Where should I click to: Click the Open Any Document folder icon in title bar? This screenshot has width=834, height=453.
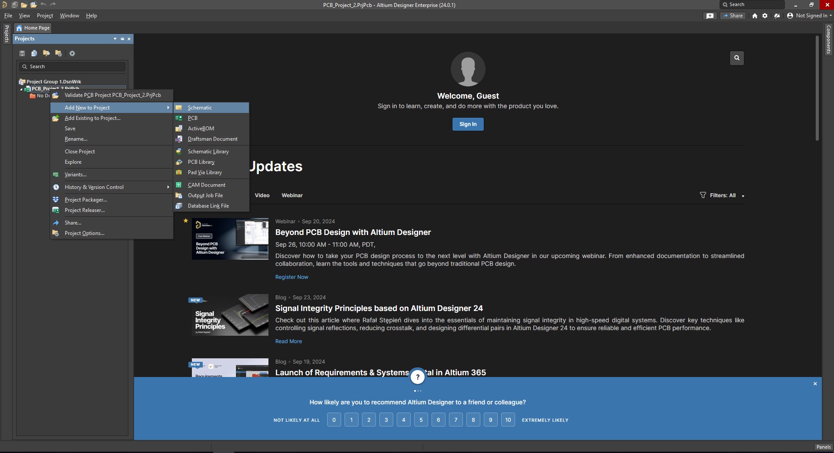coord(24,5)
